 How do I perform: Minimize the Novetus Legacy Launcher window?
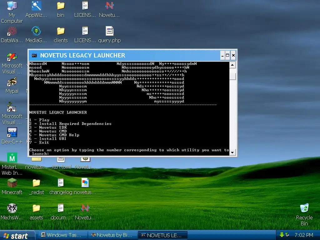coord(222,55)
